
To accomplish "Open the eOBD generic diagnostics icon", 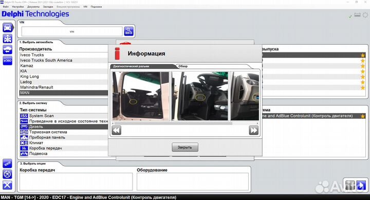I will point(8,61).
